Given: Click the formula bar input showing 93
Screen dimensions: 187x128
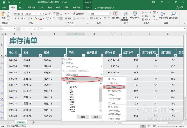Looking at the screenshot, I should pos(112,29).
